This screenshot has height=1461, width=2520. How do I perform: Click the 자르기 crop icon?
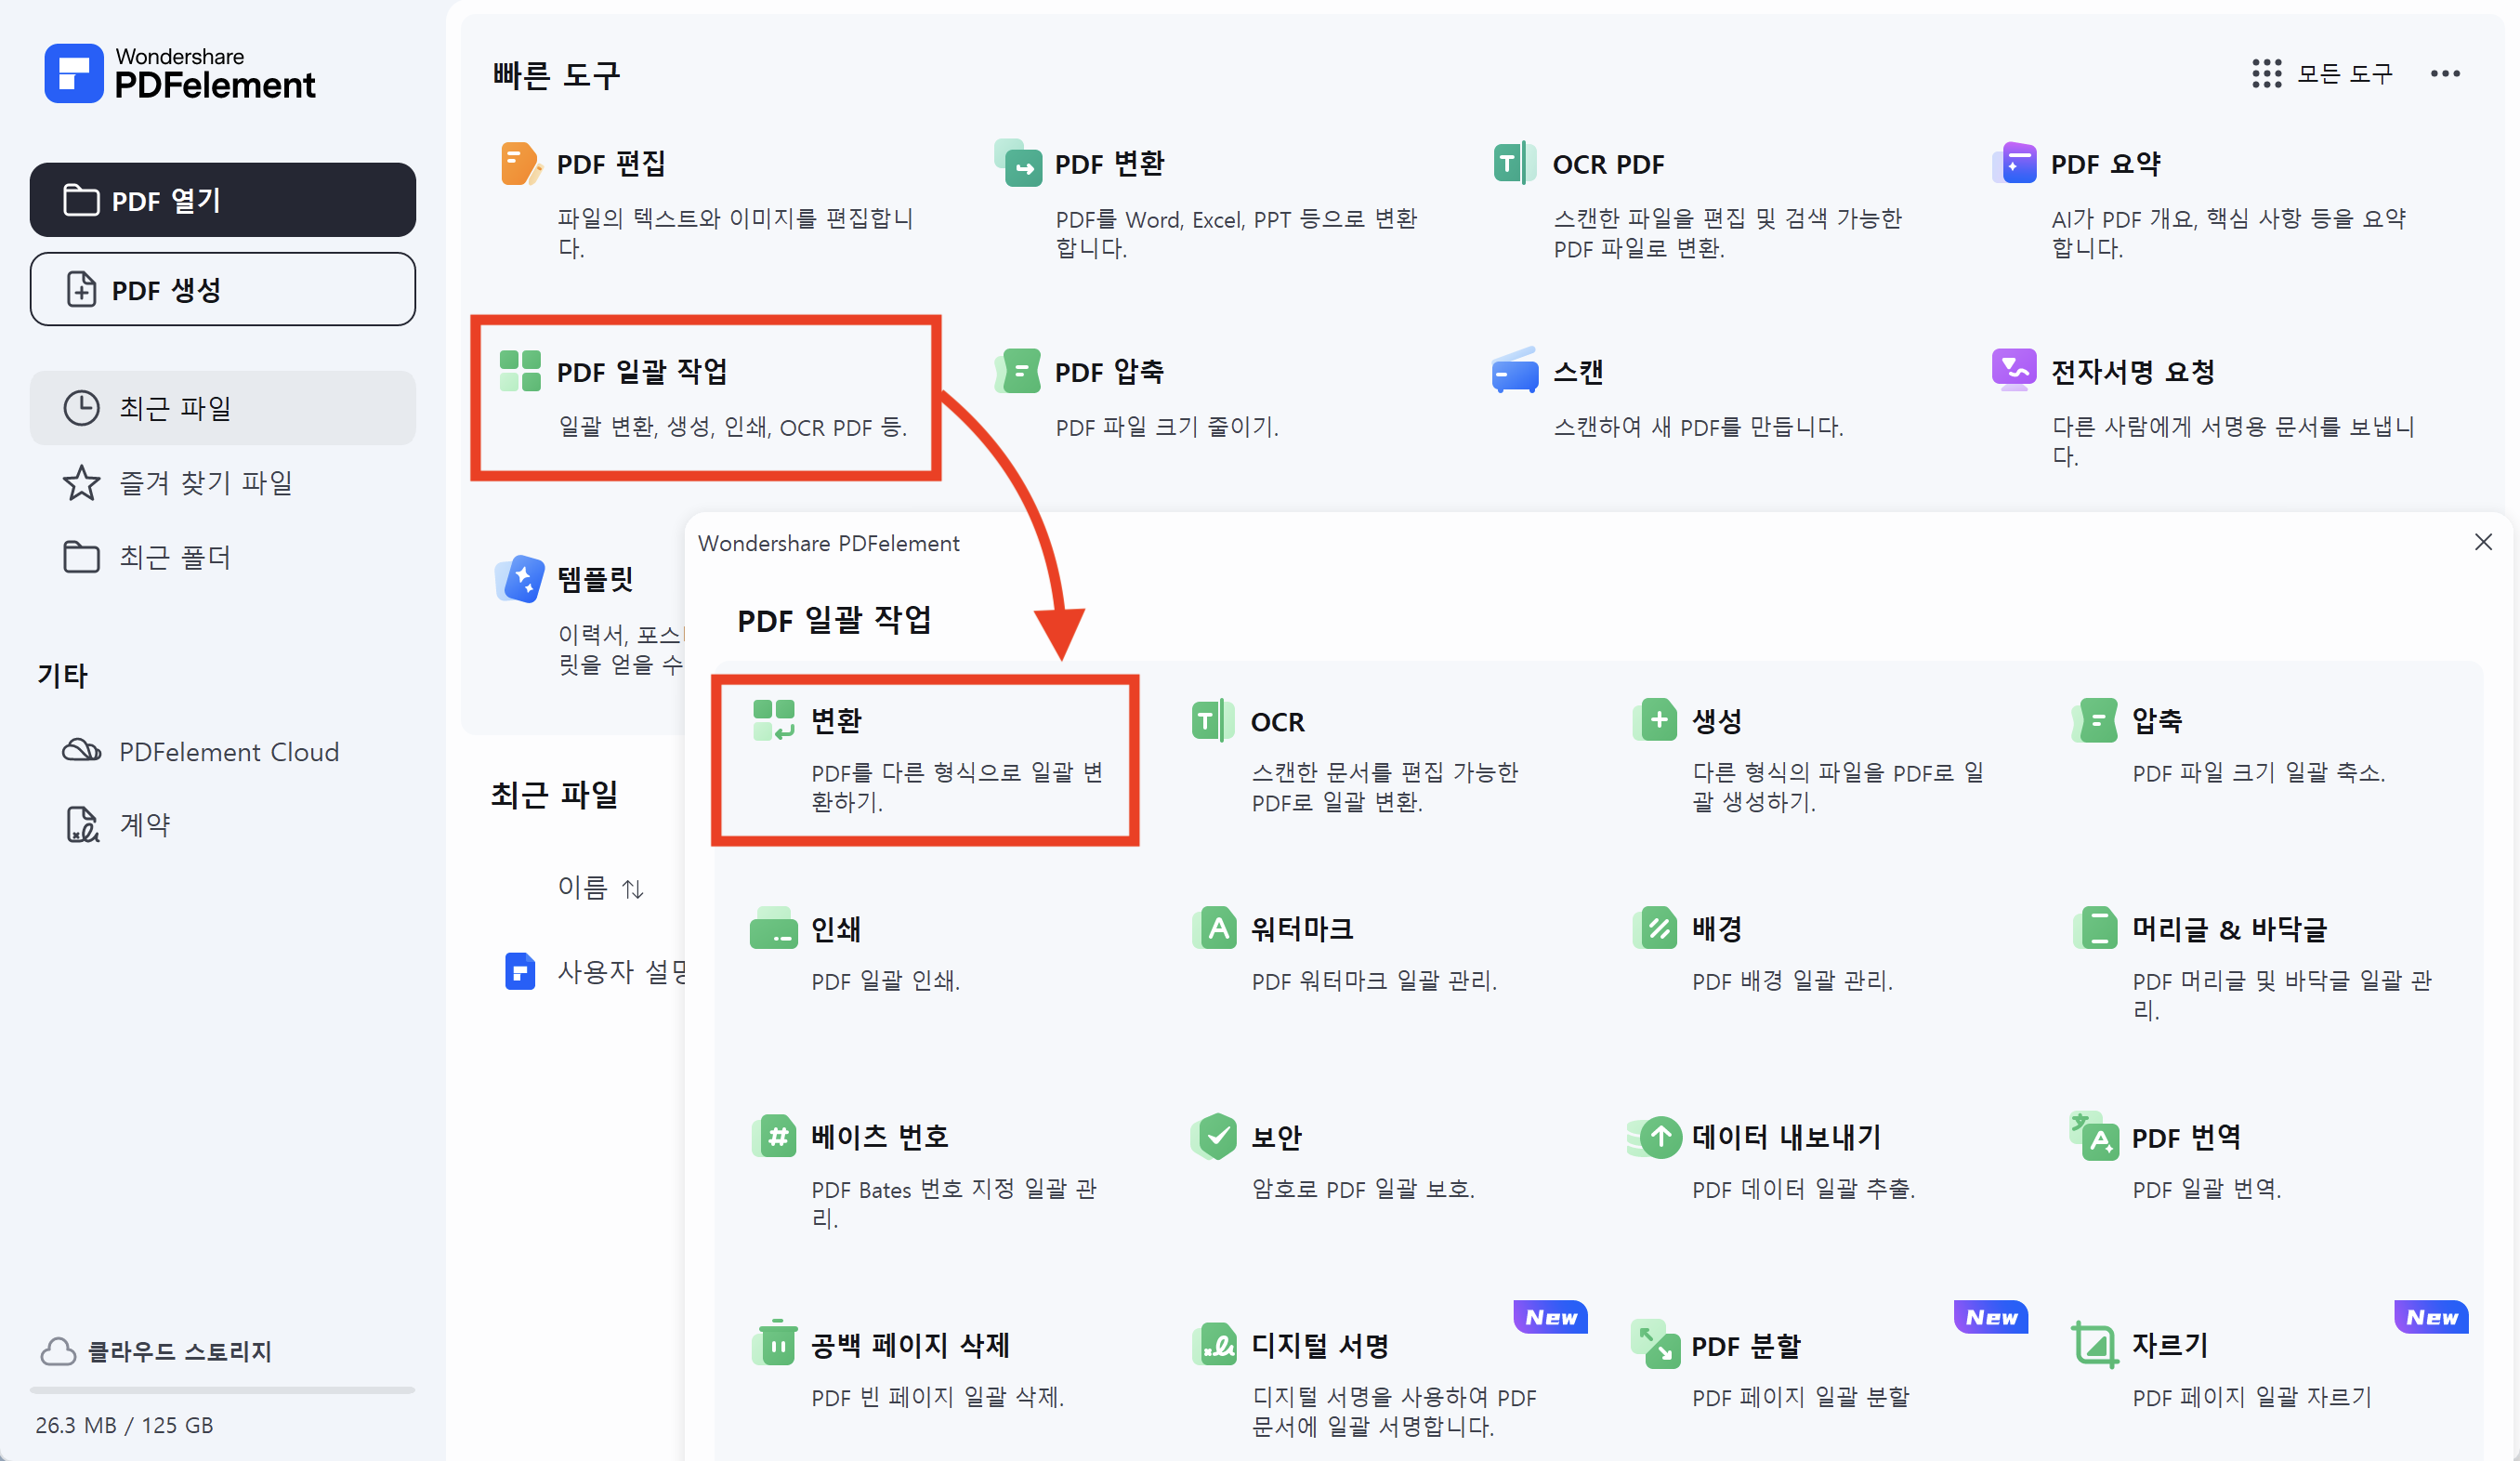2095,1345
